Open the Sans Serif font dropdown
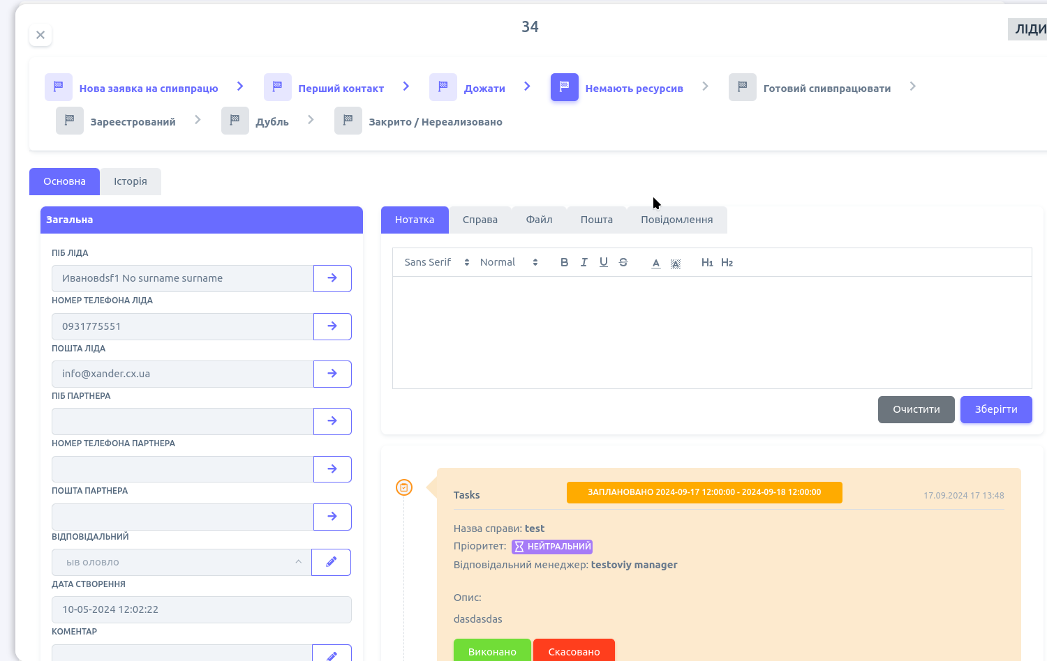The width and height of the screenshot is (1047, 661). pos(436,262)
